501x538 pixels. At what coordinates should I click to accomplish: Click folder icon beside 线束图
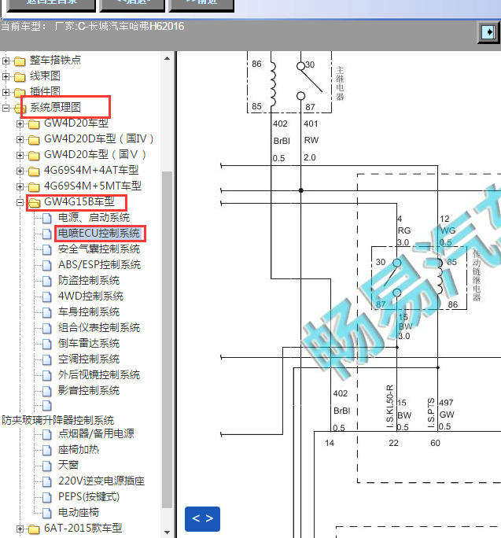pyautogui.click(x=20, y=77)
